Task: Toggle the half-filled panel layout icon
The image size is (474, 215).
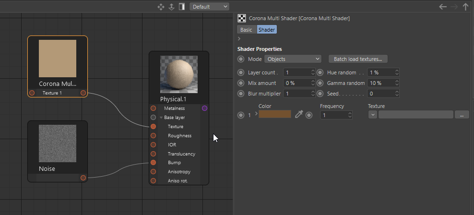Action: 182,7
